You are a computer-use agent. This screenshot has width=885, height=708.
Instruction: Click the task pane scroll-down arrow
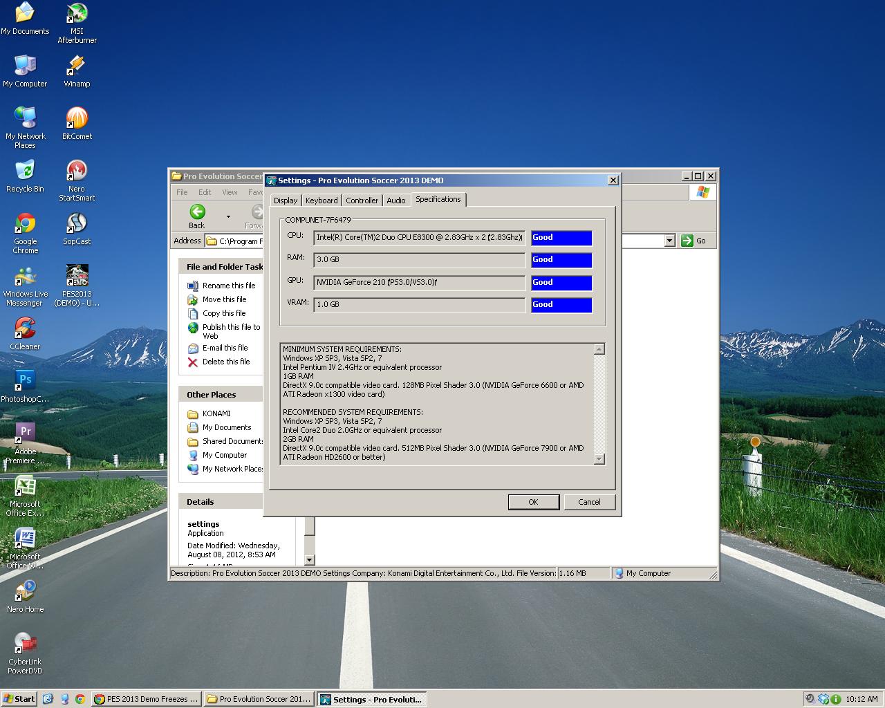309,560
